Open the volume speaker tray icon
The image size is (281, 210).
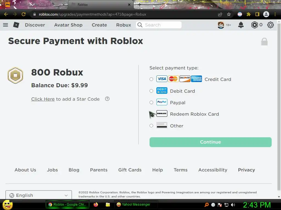[233, 205]
